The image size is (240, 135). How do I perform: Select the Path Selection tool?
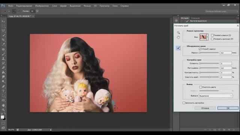[x=3, y=96]
